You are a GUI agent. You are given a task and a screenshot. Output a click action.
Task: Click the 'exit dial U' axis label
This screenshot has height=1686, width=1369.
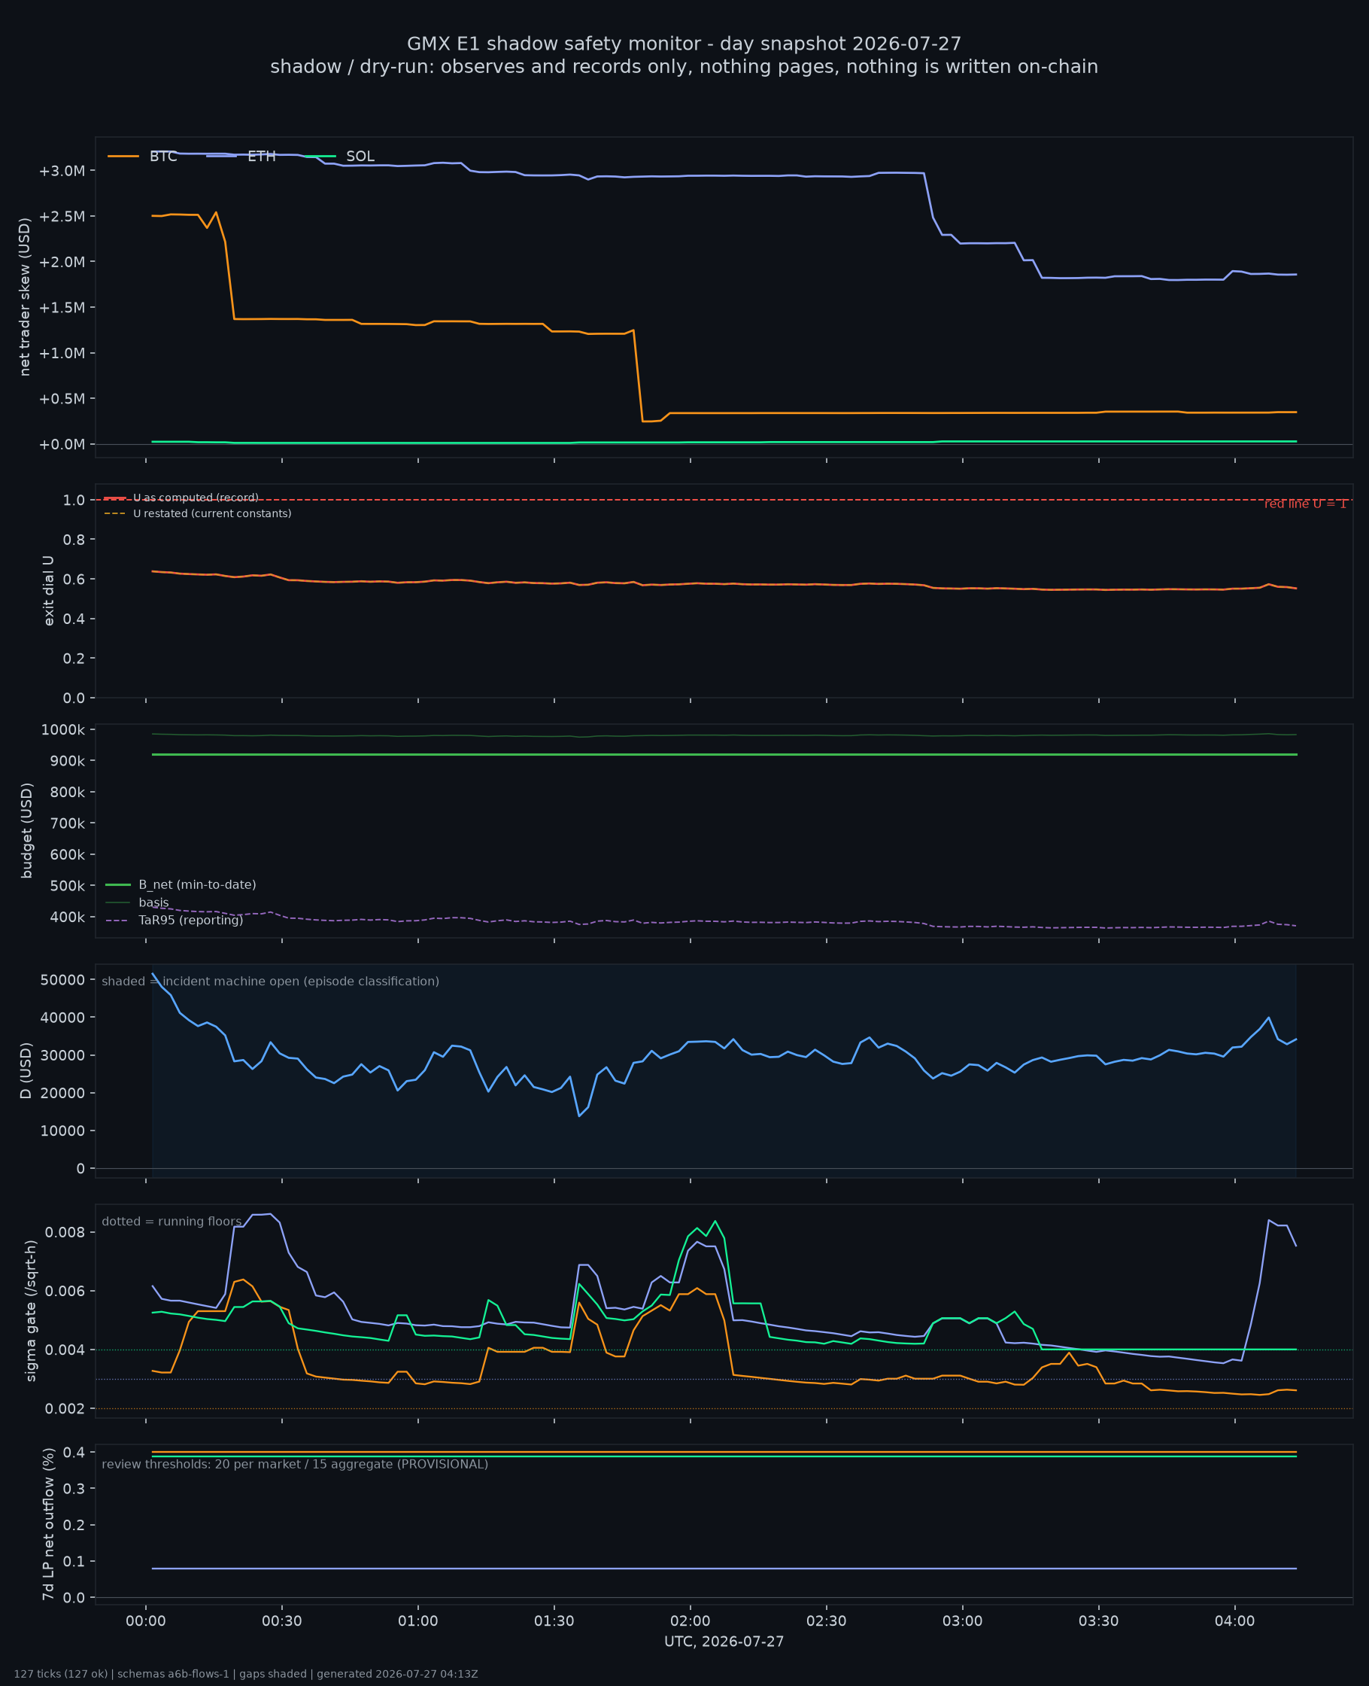[49, 591]
